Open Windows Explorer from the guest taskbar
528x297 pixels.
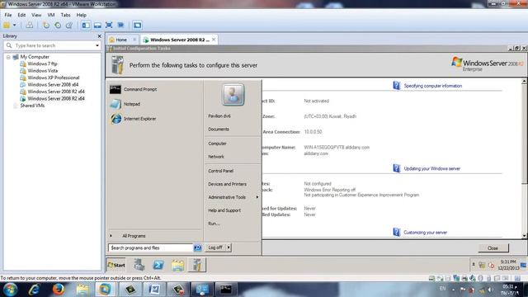coord(178,266)
